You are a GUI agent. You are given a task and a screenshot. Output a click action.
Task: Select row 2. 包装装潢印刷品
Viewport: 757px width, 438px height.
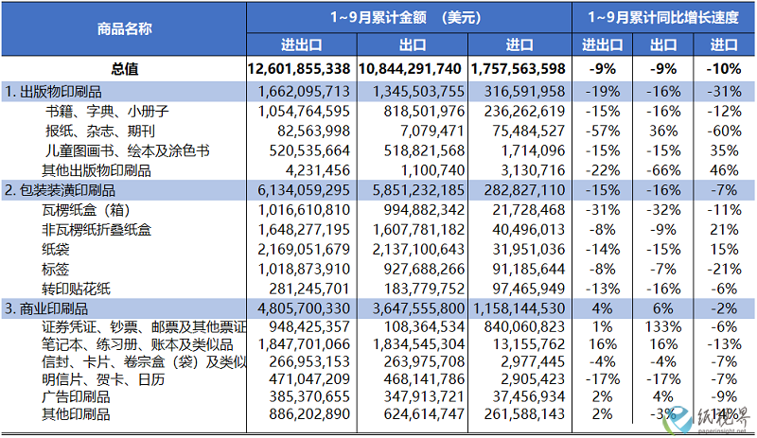pyautogui.click(x=60, y=191)
